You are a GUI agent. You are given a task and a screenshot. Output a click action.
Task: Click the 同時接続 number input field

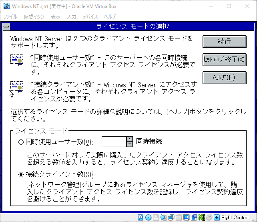pos(114,141)
